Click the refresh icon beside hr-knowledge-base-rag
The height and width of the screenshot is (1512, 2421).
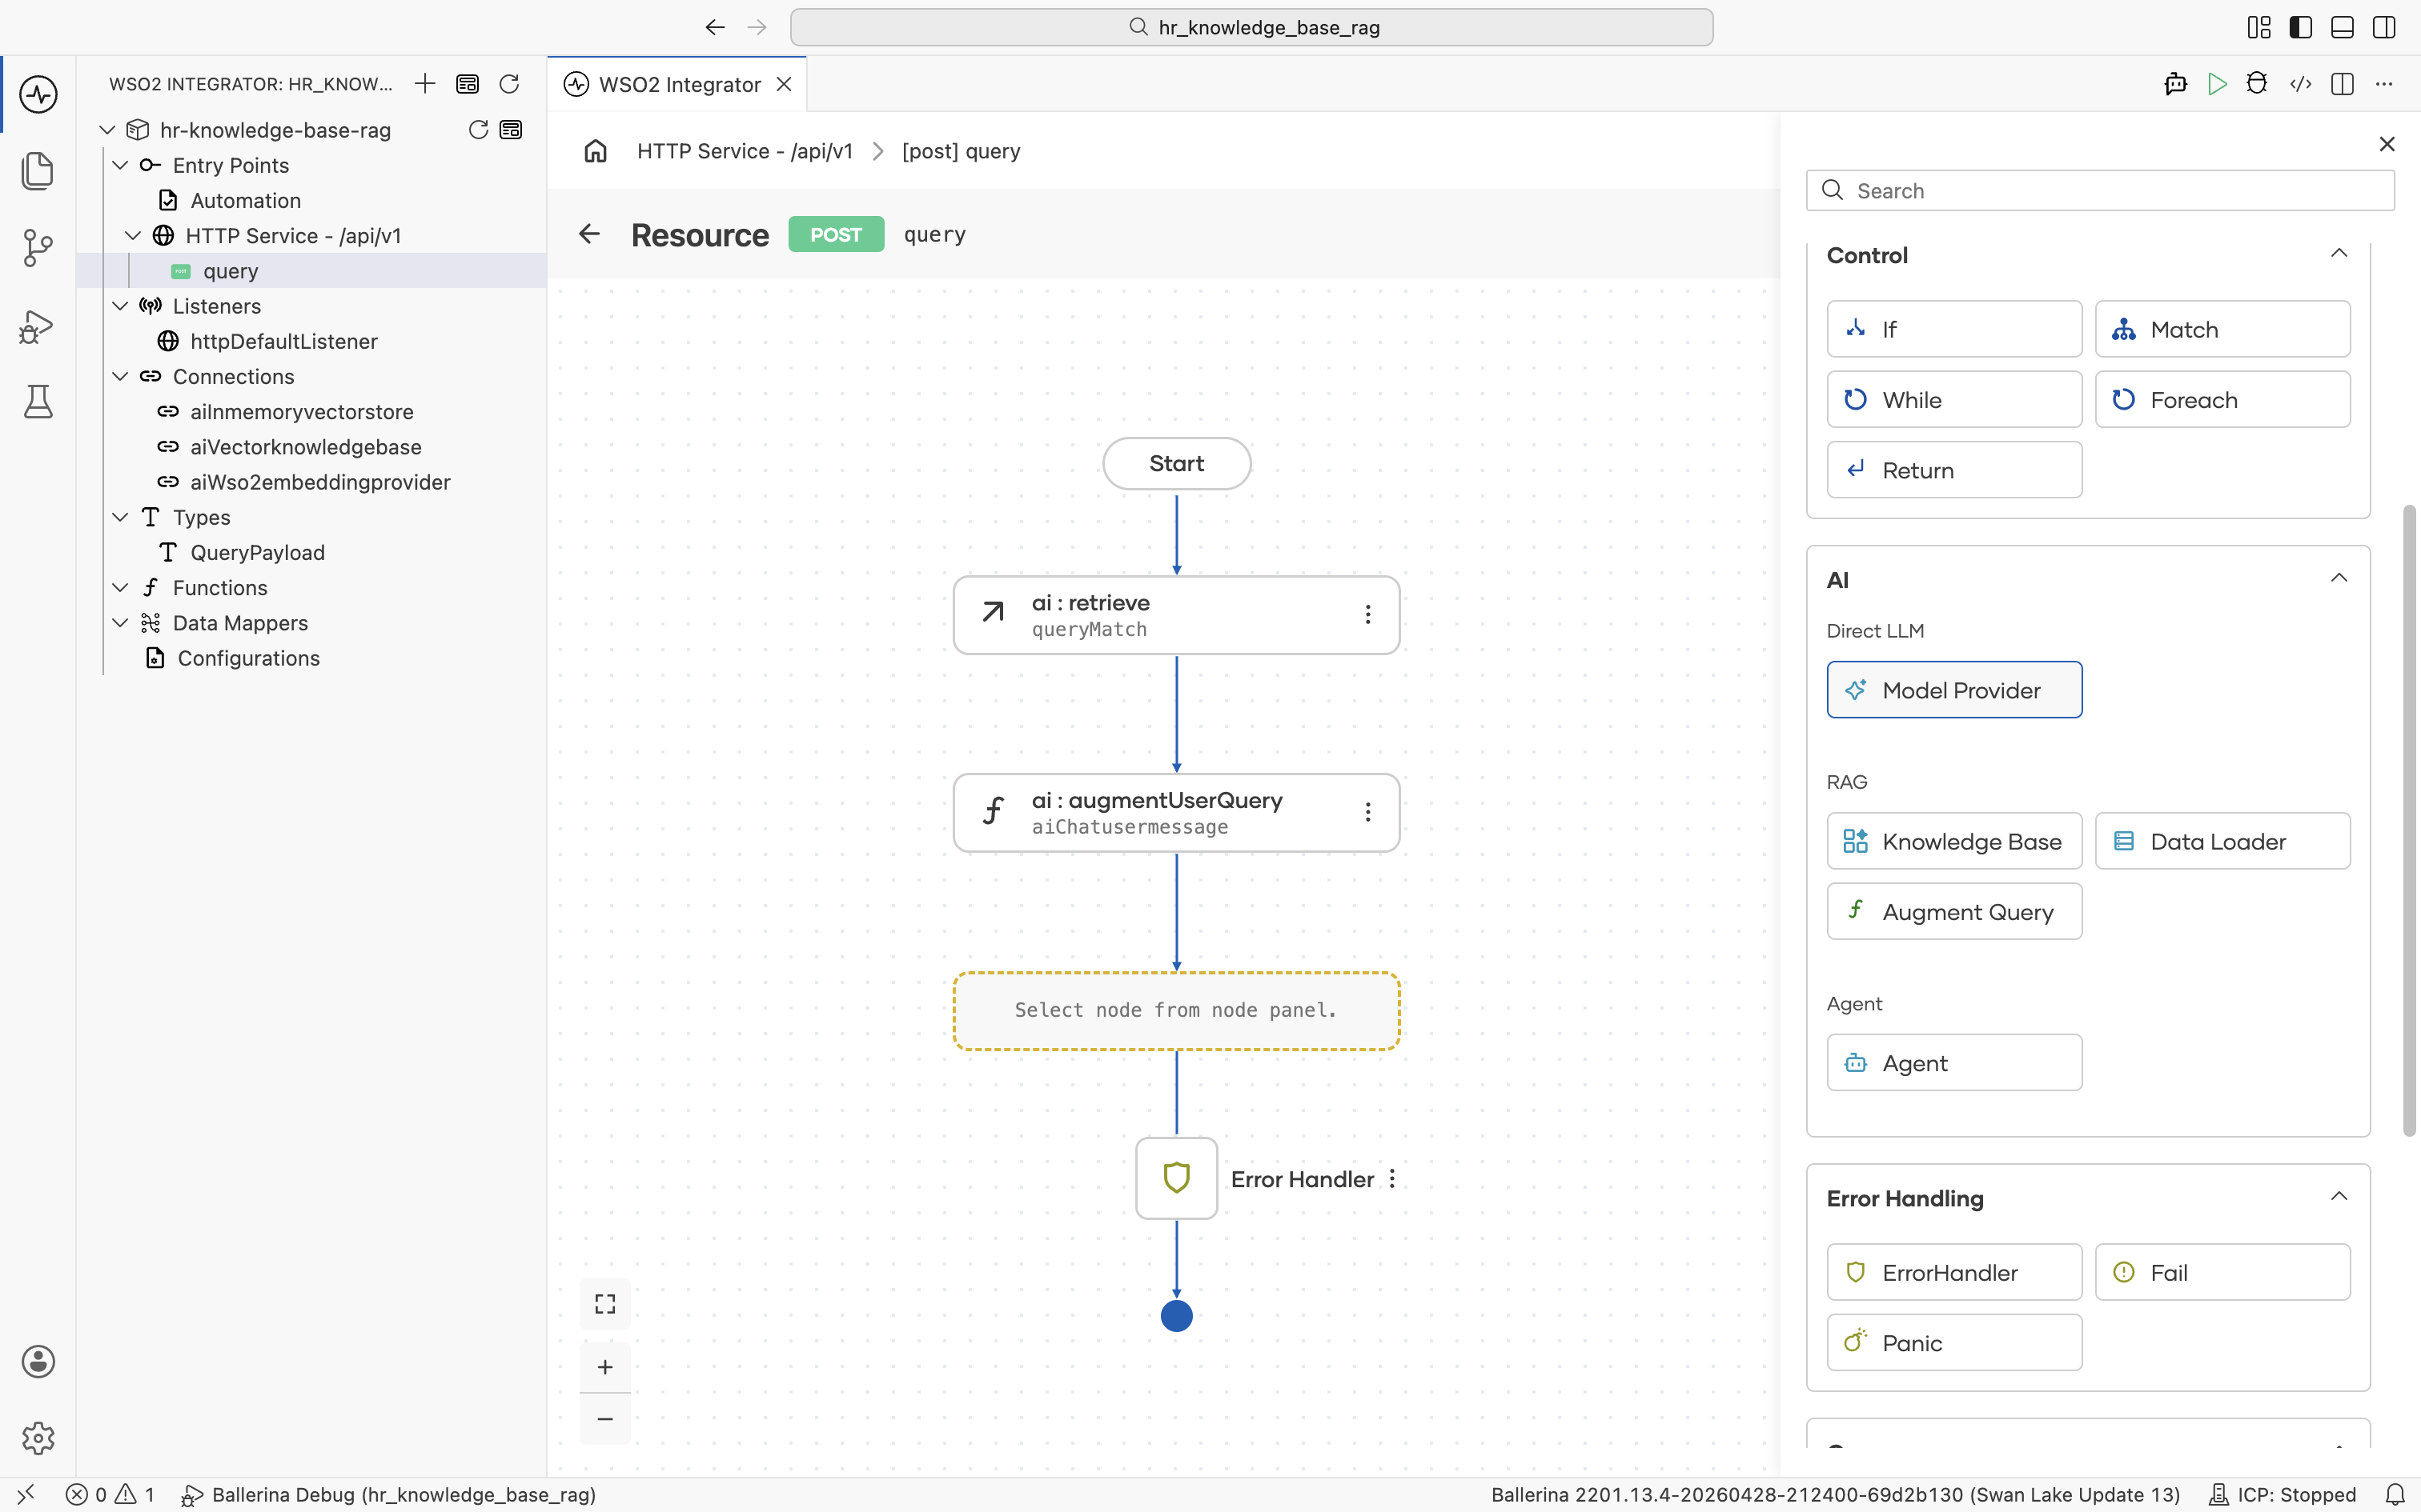click(478, 130)
